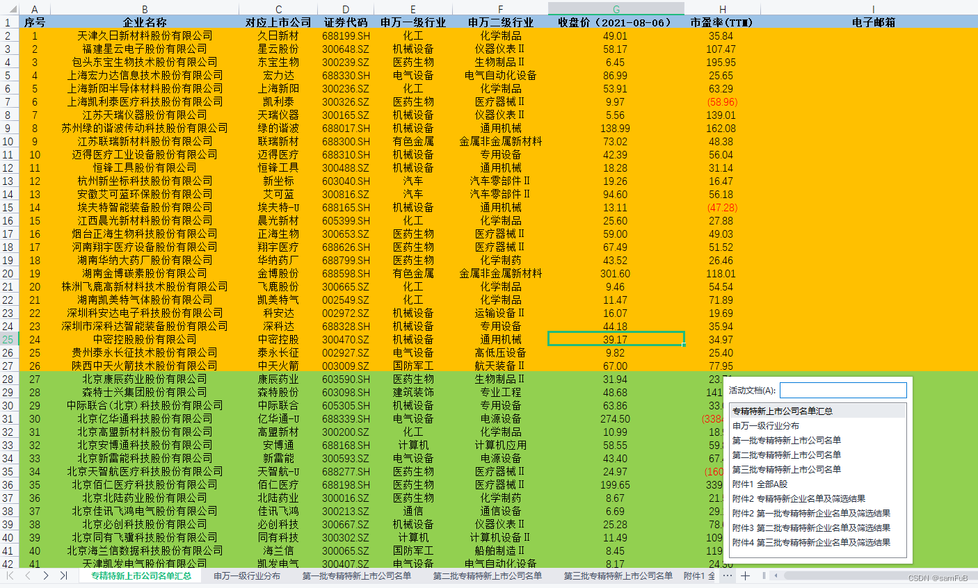Select 第二批专精特新上市公司名单 in the sheet list popup
The image size is (978, 588).
817,455
